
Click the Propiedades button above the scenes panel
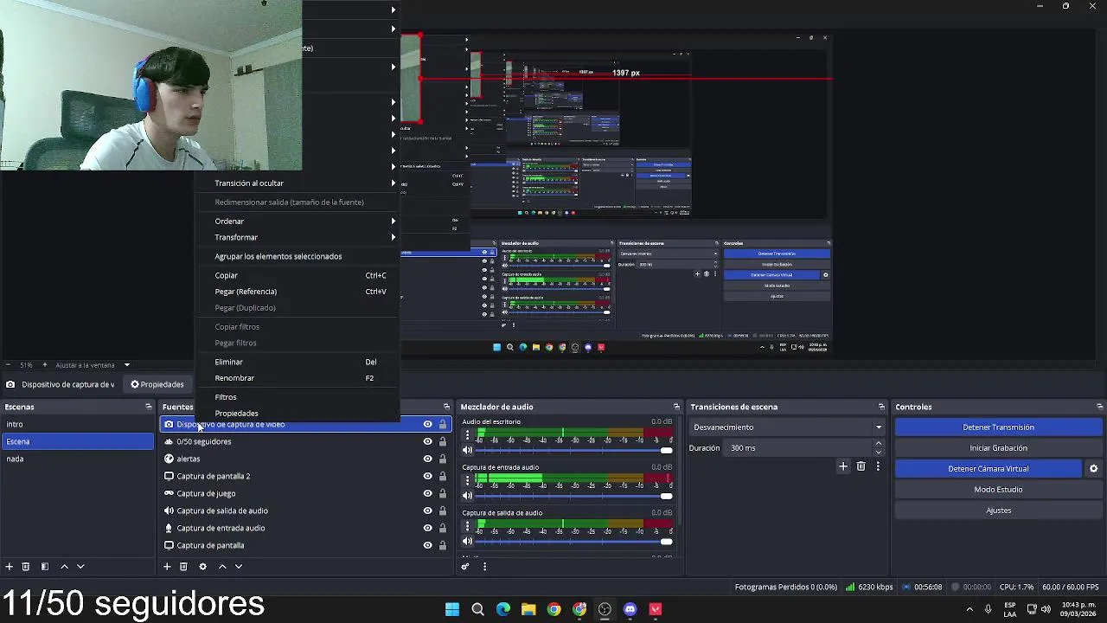[157, 384]
